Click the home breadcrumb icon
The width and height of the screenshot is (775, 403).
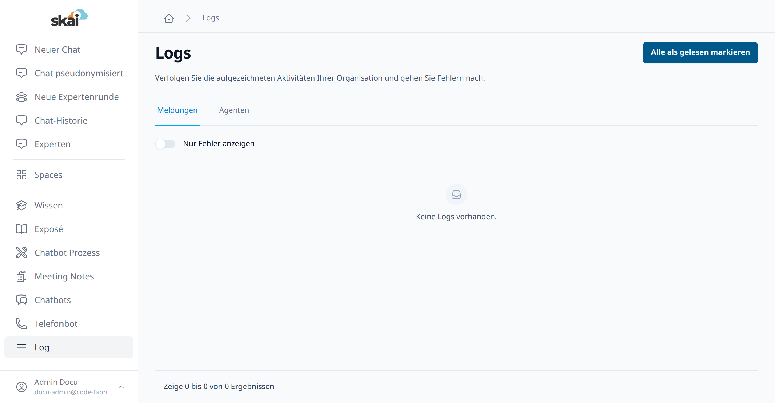coord(169,18)
